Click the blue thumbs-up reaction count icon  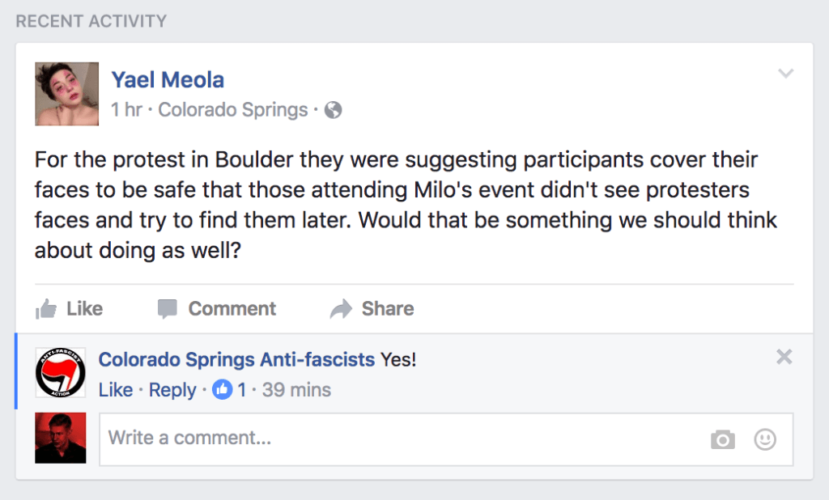(x=222, y=390)
